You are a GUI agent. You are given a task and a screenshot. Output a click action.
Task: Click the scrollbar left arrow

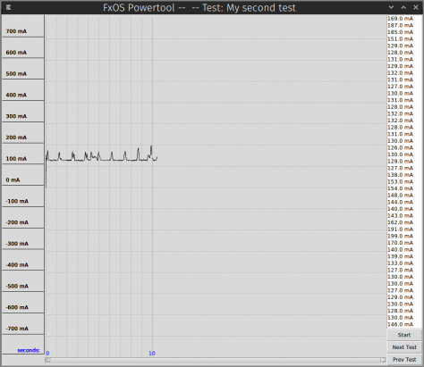pos(47,361)
